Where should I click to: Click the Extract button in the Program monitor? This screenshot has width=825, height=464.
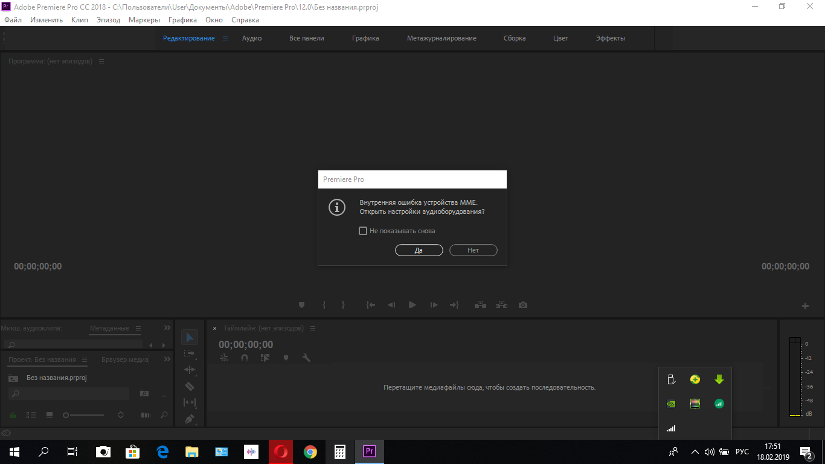pos(501,305)
